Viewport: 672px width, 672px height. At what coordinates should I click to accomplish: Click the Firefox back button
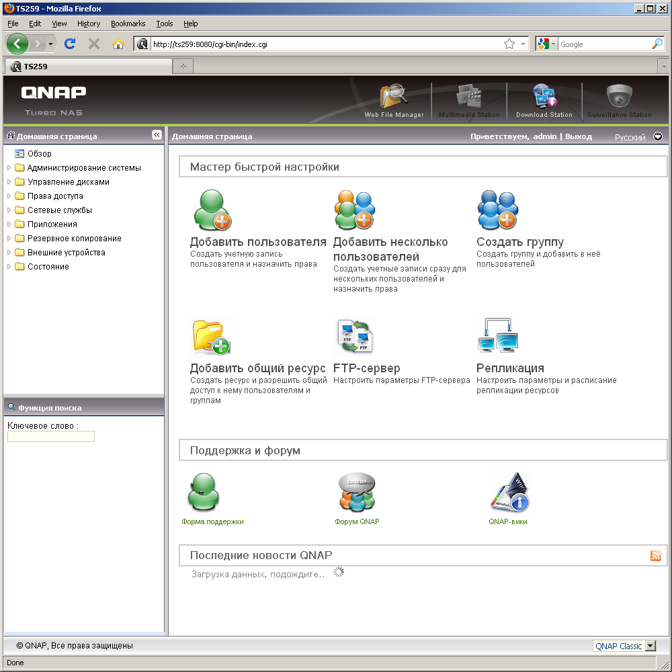pos(17,44)
